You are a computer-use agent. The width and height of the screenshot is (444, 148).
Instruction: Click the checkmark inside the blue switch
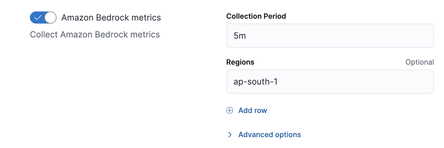pyautogui.click(x=37, y=18)
